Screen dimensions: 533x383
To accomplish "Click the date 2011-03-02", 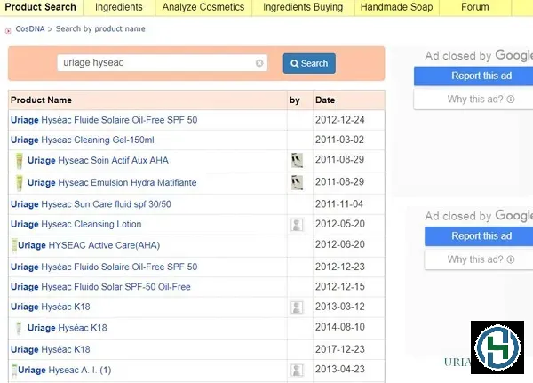I will click(x=339, y=140).
